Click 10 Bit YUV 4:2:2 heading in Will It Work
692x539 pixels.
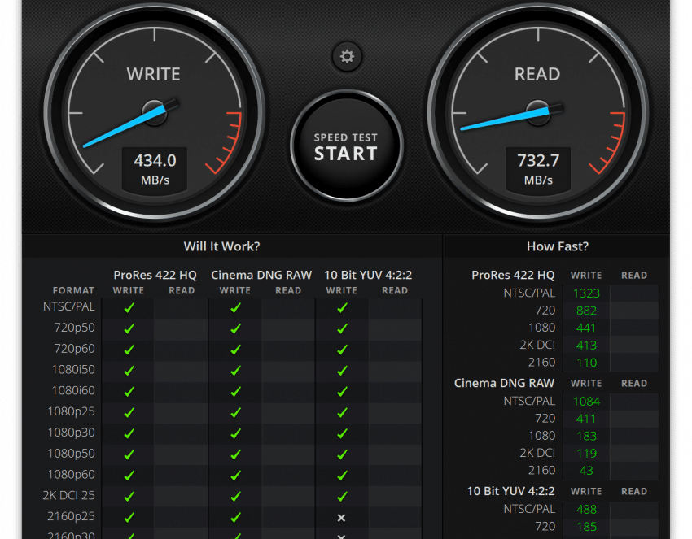368,275
